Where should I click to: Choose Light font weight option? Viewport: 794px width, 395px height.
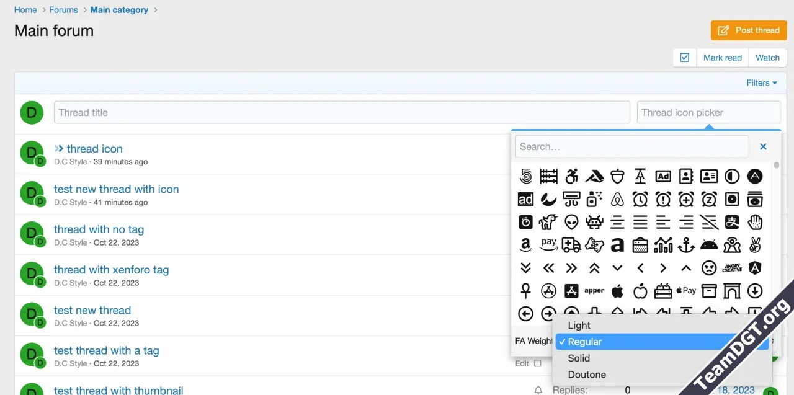579,326
